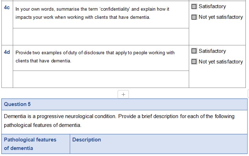Viewport: 249px width, 156px height.
Task: Click 'Not yet satisfactory' label text in 4c
Action: pos(221,17)
